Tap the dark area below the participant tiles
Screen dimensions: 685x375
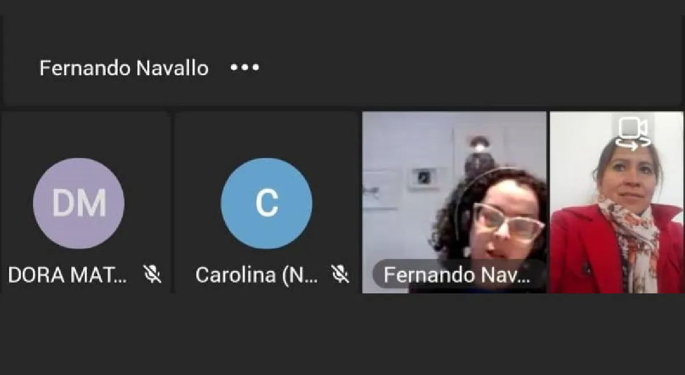(342, 334)
